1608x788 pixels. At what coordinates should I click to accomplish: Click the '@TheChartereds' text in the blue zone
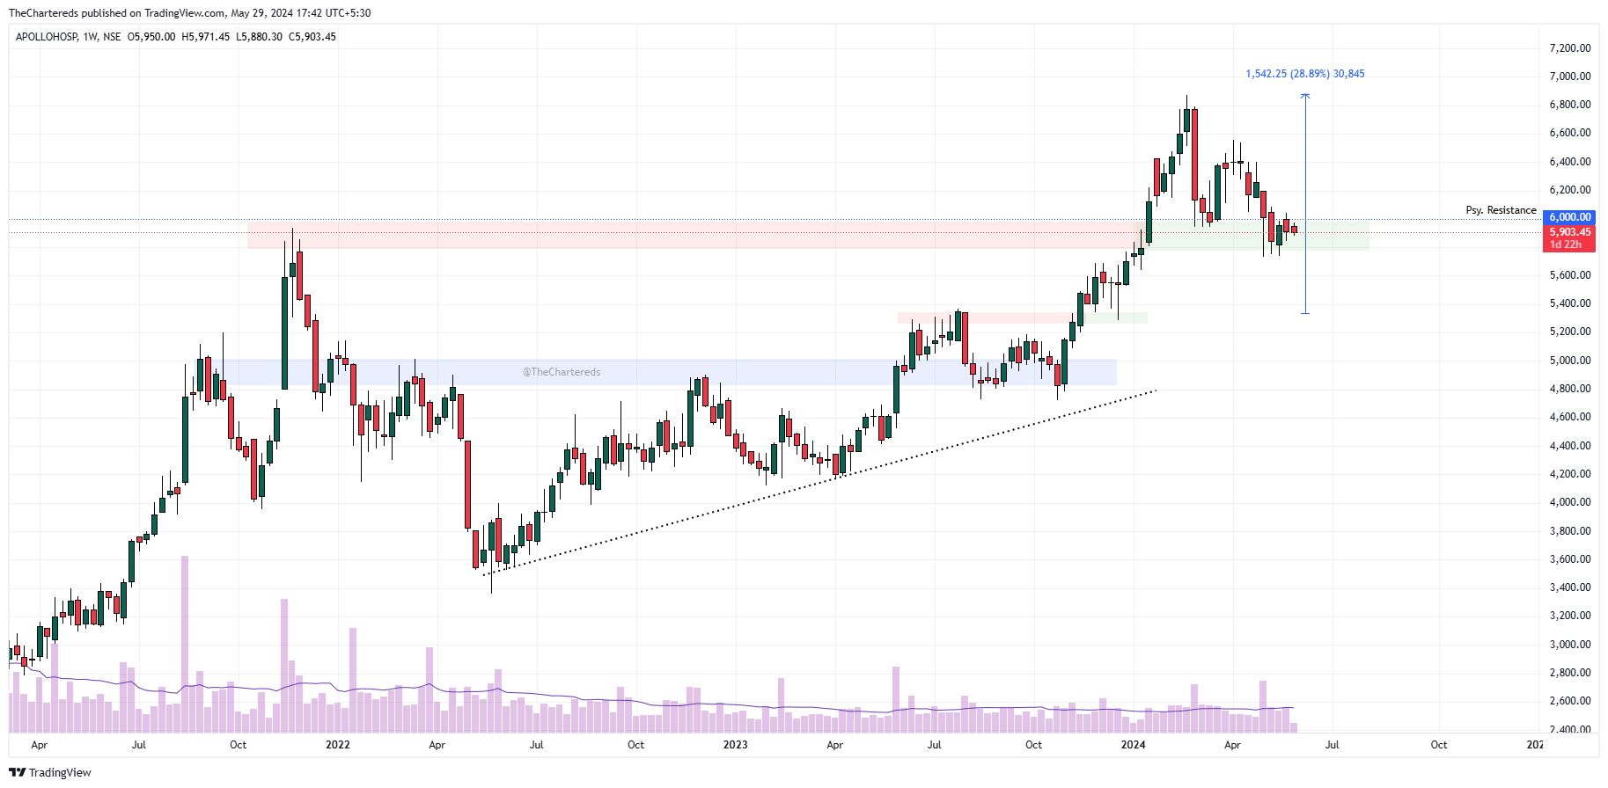coord(562,372)
